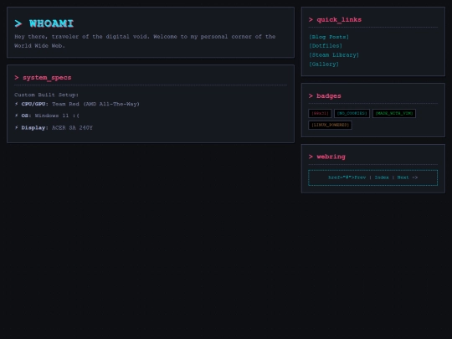This screenshot has width=452, height=339.
Task: Click the red 88x31 badge
Action: click(320, 113)
